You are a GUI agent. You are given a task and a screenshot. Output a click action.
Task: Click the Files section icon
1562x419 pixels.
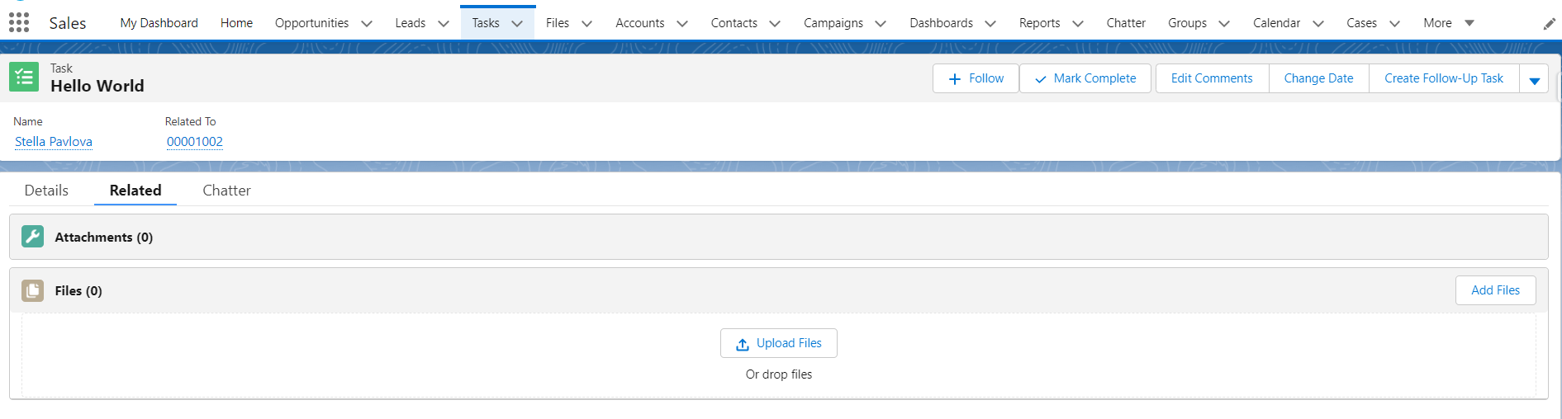(32, 290)
